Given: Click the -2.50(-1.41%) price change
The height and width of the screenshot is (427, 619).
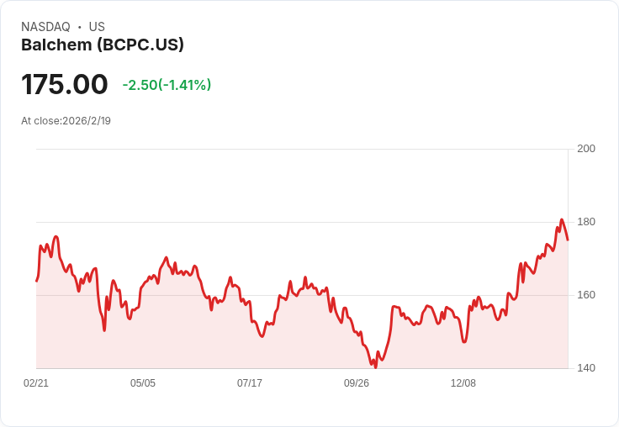Looking at the screenshot, I should click(167, 85).
